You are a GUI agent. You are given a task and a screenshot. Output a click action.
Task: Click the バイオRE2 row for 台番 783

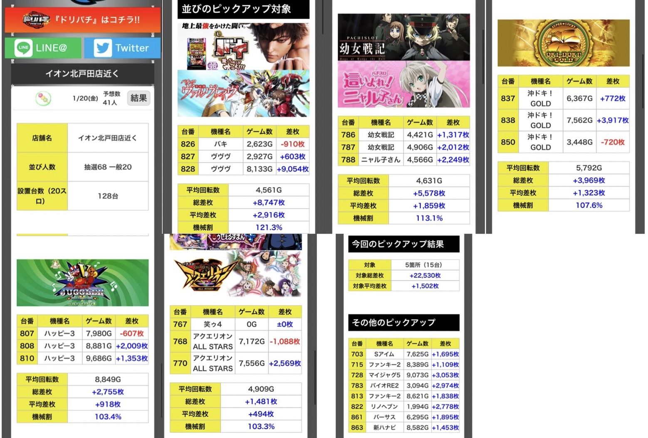pos(403,386)
